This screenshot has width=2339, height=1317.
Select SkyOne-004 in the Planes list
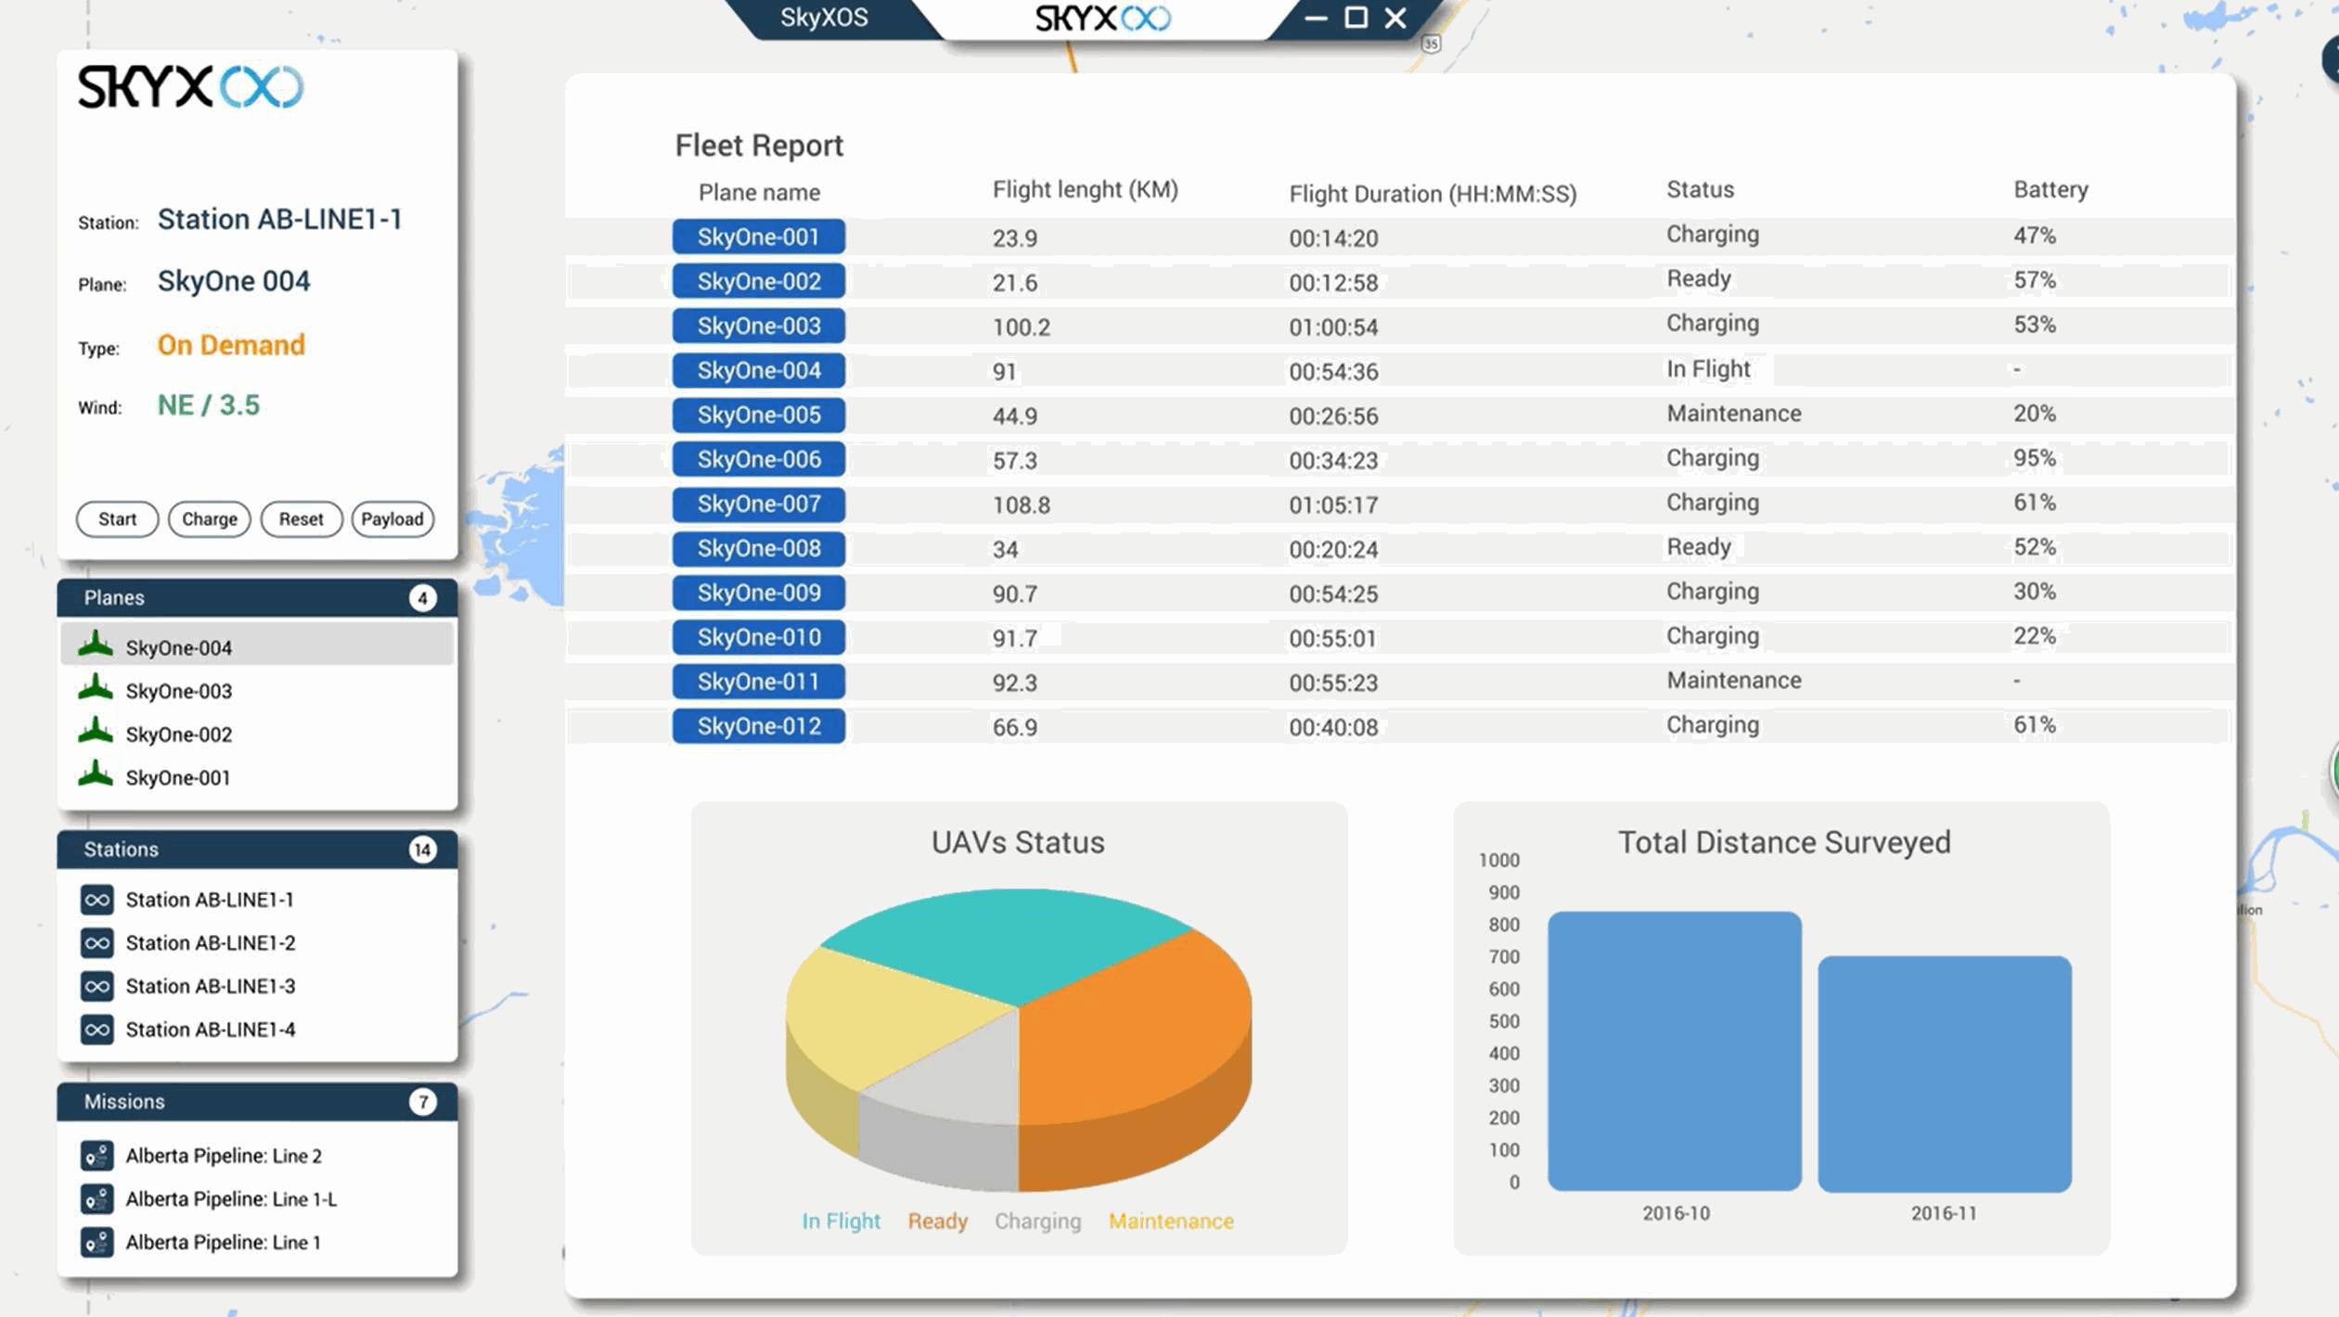click(178, 647)
